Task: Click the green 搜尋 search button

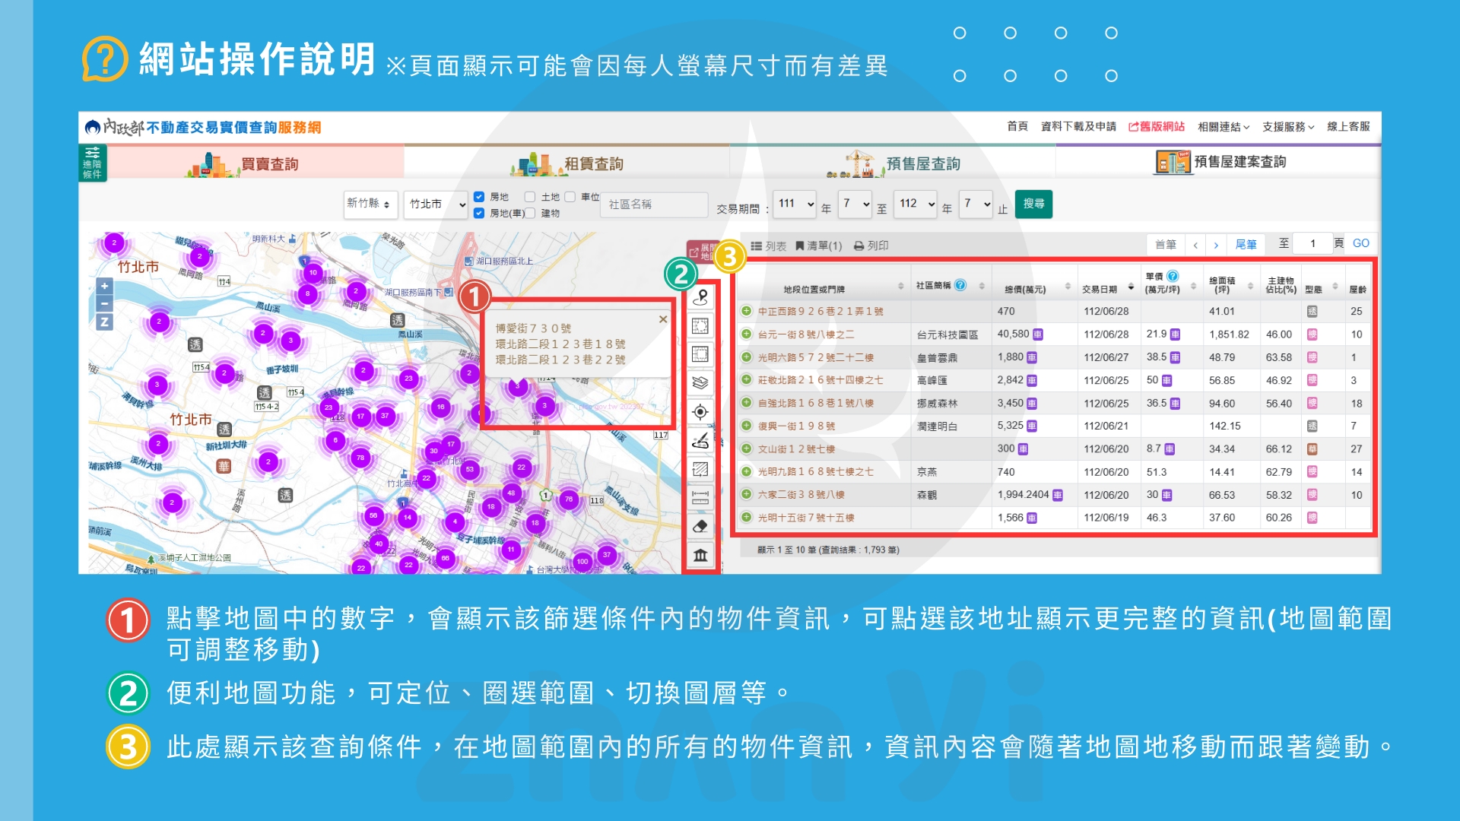Action: coord(1033,204)
